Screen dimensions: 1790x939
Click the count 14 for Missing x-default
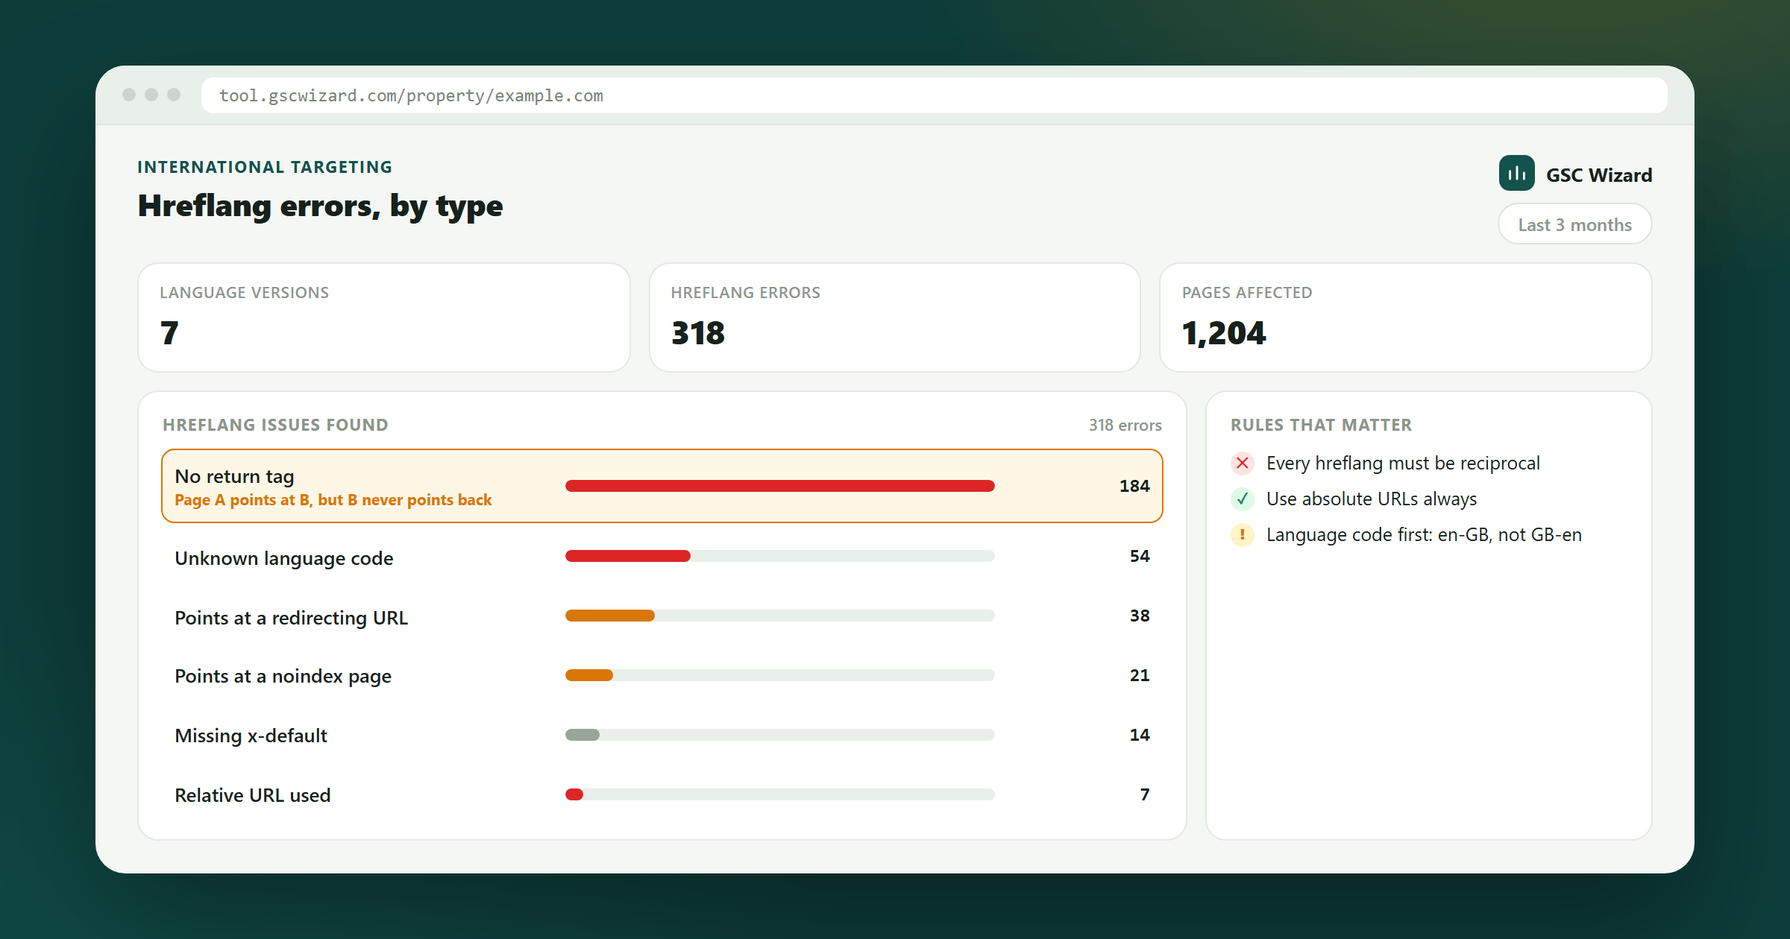[1140, 735]
